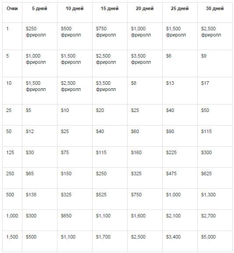
Task: Select the $625 prize cell
Action: (215, 178)
